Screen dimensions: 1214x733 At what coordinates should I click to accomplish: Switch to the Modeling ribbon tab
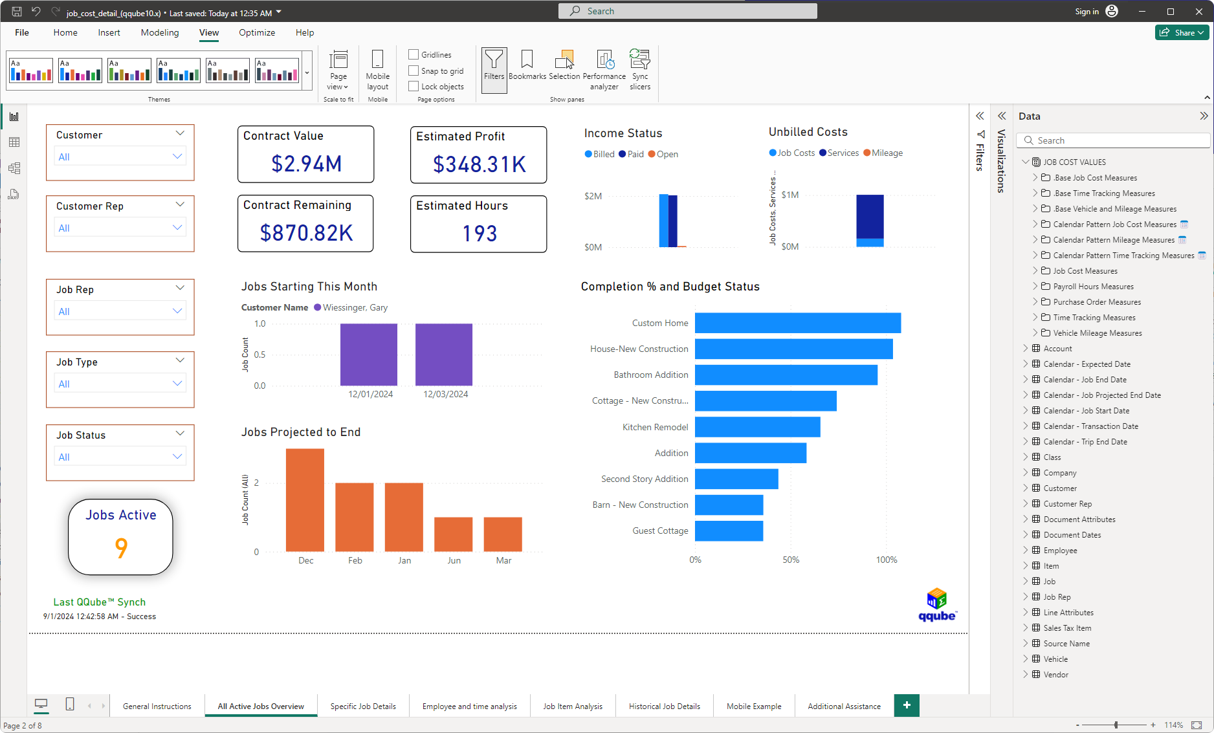click(159, 32)
